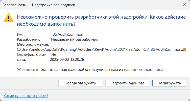Viewport: 190px width, 101px height.
Task: Choose 'Всегда загружать' to always load add-in
Action: click(81, 83)
